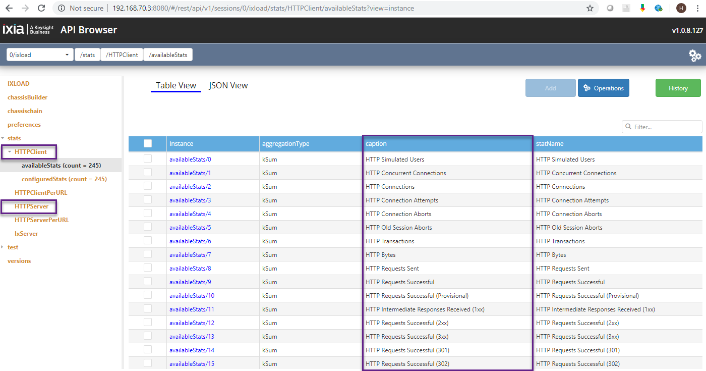The width and height of the screenshot is (706, 371).
Task: Open the 0/ixload session dropdown
Action: (40, 55)
